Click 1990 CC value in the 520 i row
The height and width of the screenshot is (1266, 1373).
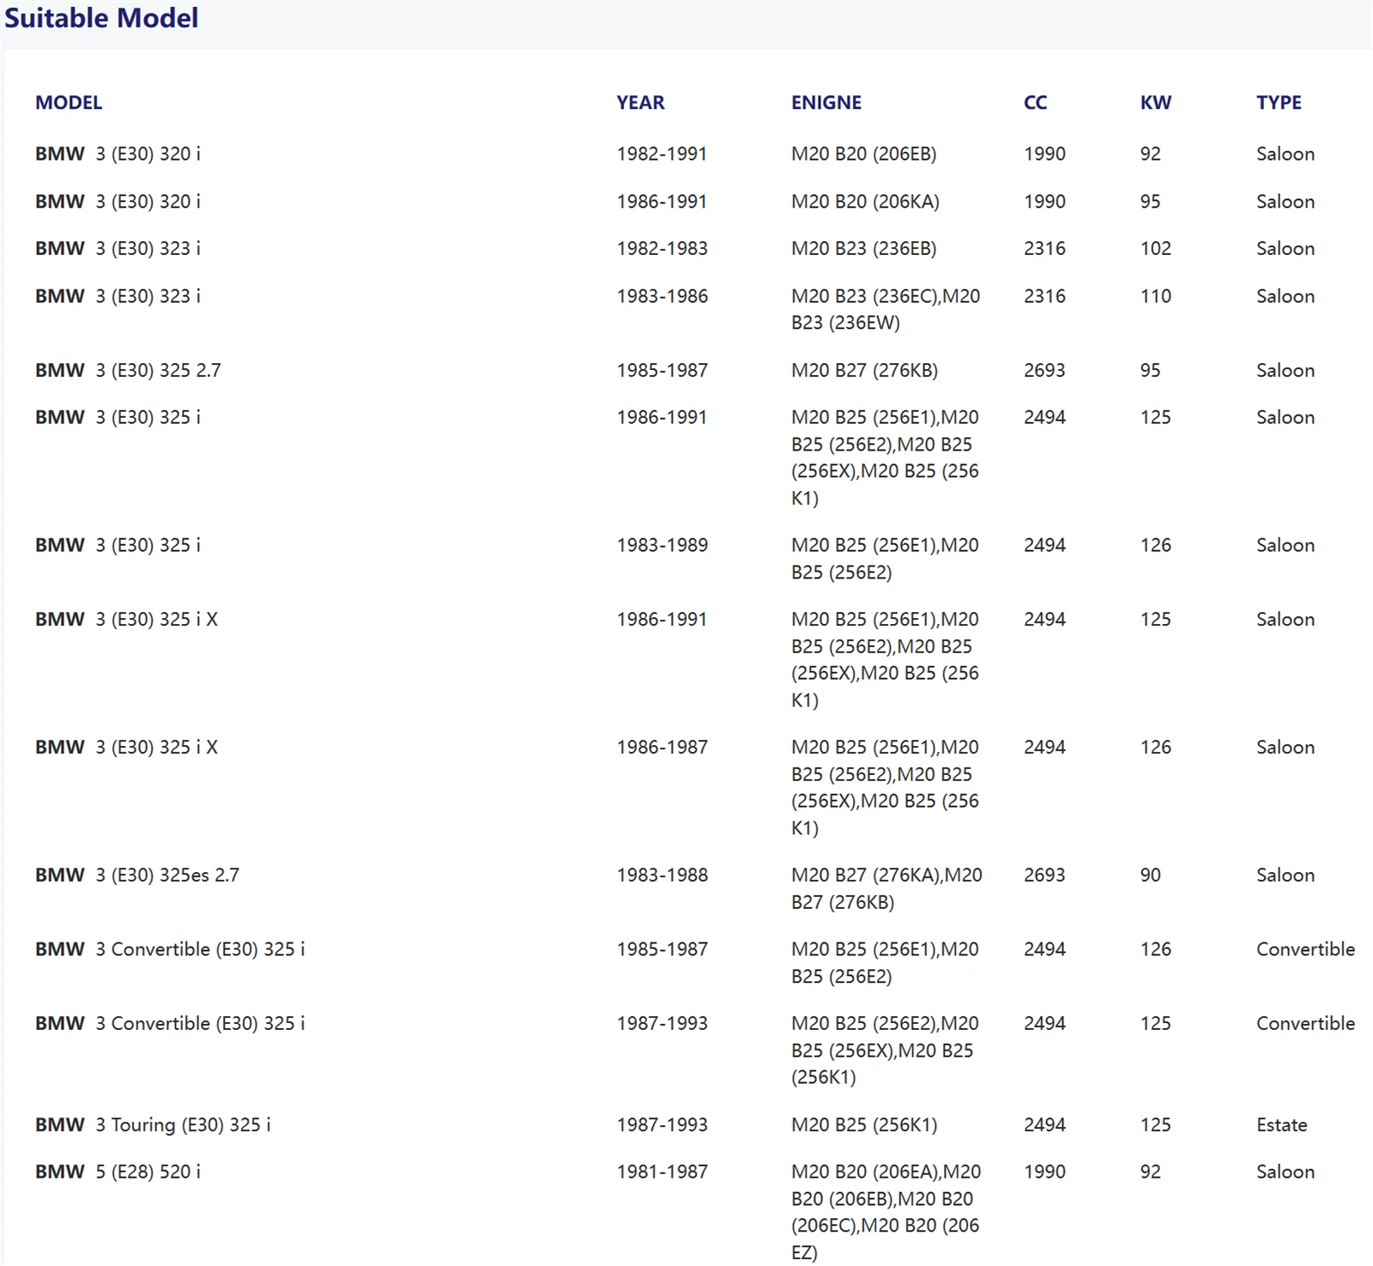1044,1172
